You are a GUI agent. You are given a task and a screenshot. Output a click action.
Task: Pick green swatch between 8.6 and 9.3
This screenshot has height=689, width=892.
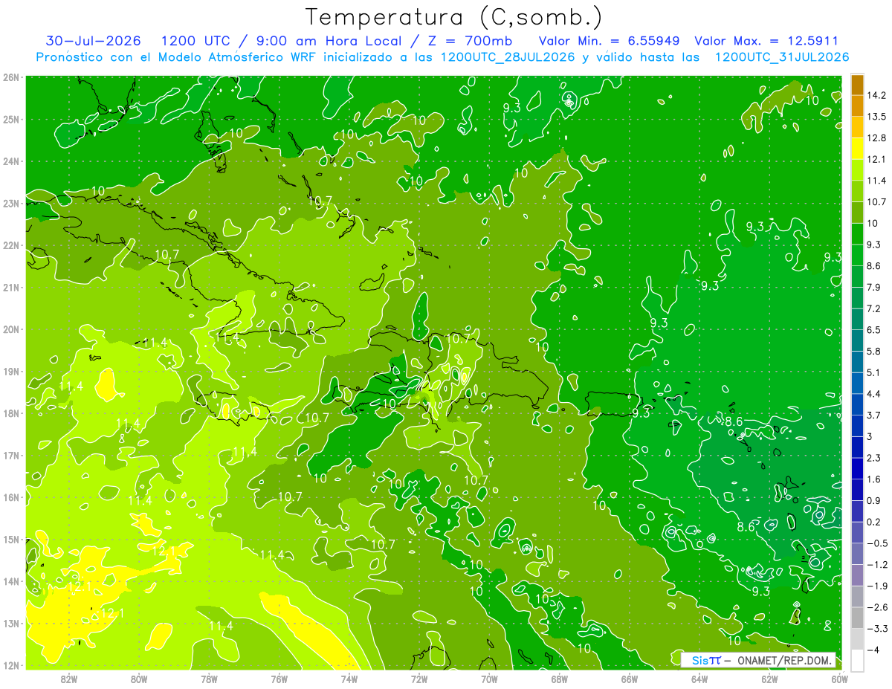(857, 255)
